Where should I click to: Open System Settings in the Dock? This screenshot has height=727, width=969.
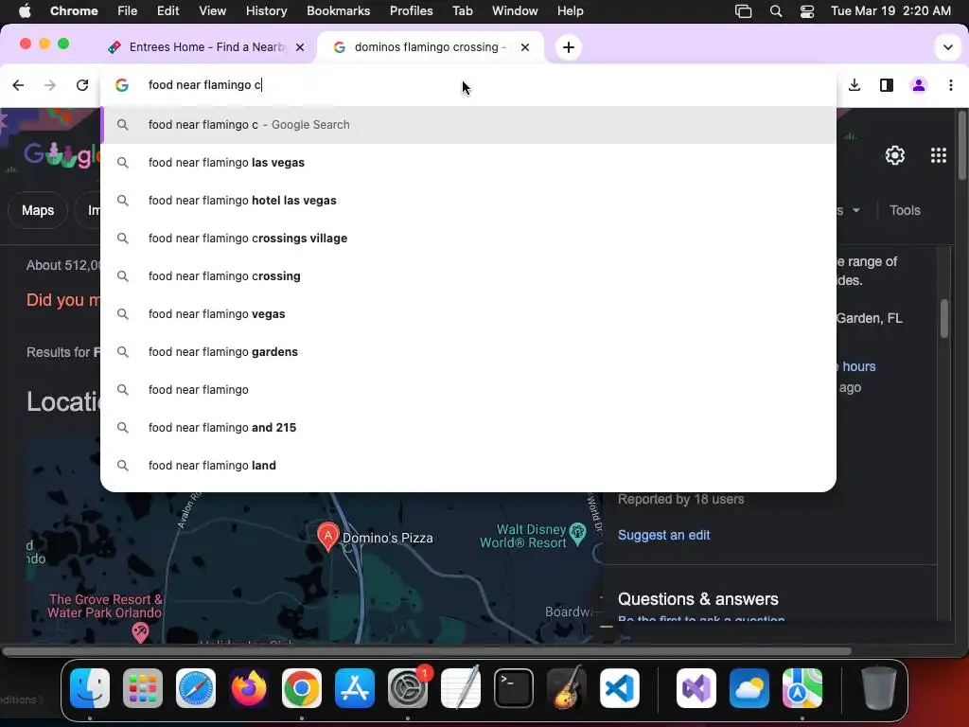tap(408, 688)
